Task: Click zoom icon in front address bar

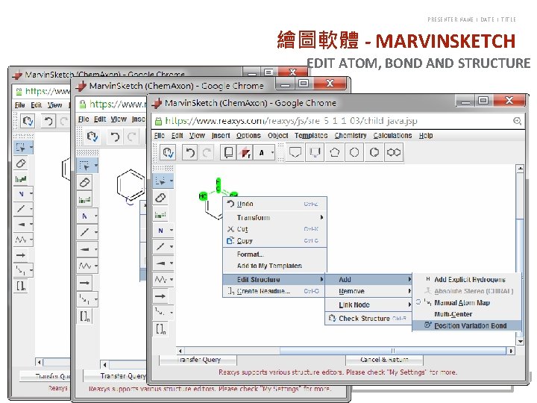Action: pyautogui.click(x=517, y=121)
